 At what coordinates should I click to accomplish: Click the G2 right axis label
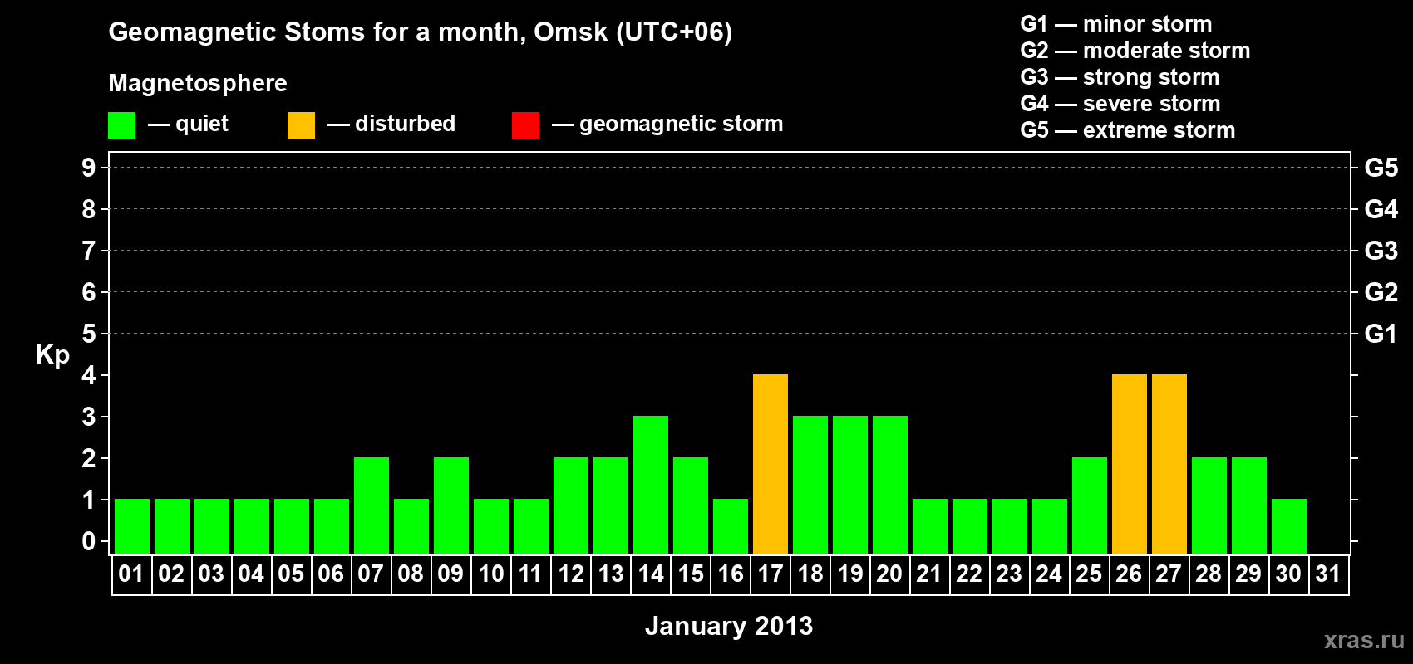tap(1381, 292)
